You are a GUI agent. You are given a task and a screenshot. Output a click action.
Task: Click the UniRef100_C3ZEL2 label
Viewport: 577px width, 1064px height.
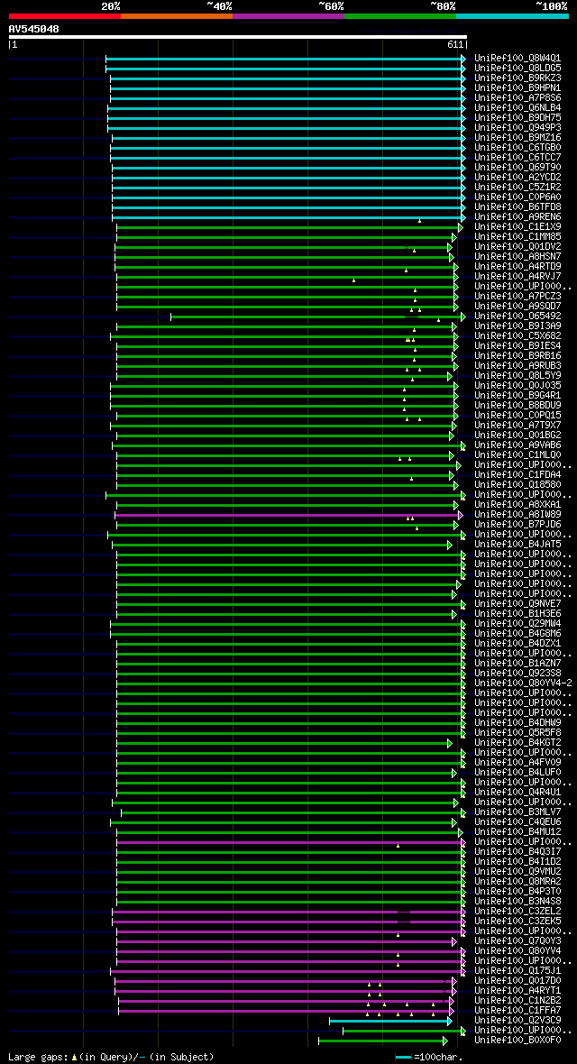[x=517, y=911]
